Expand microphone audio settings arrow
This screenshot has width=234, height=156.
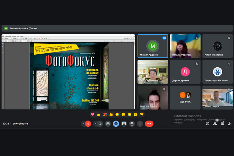83,124
